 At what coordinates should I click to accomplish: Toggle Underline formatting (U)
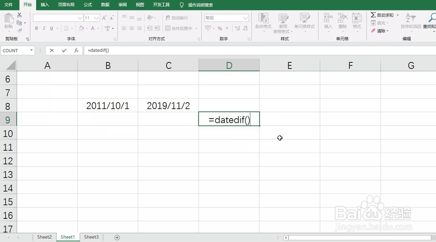coord(51,28)
